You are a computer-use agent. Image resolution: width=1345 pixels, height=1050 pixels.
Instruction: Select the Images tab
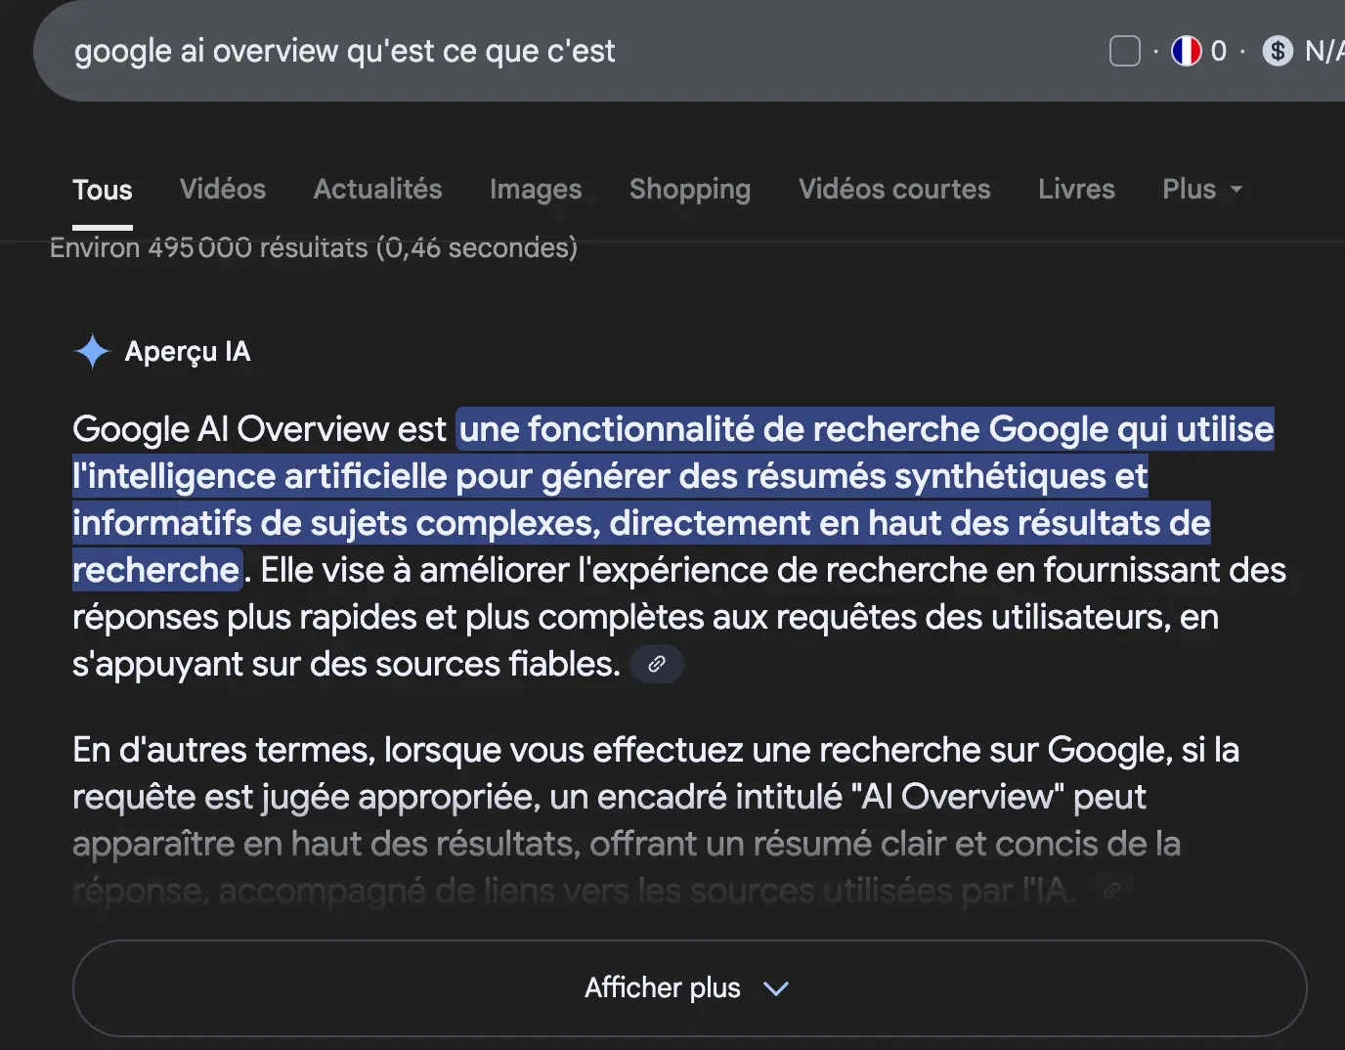(x=536, y=190)
